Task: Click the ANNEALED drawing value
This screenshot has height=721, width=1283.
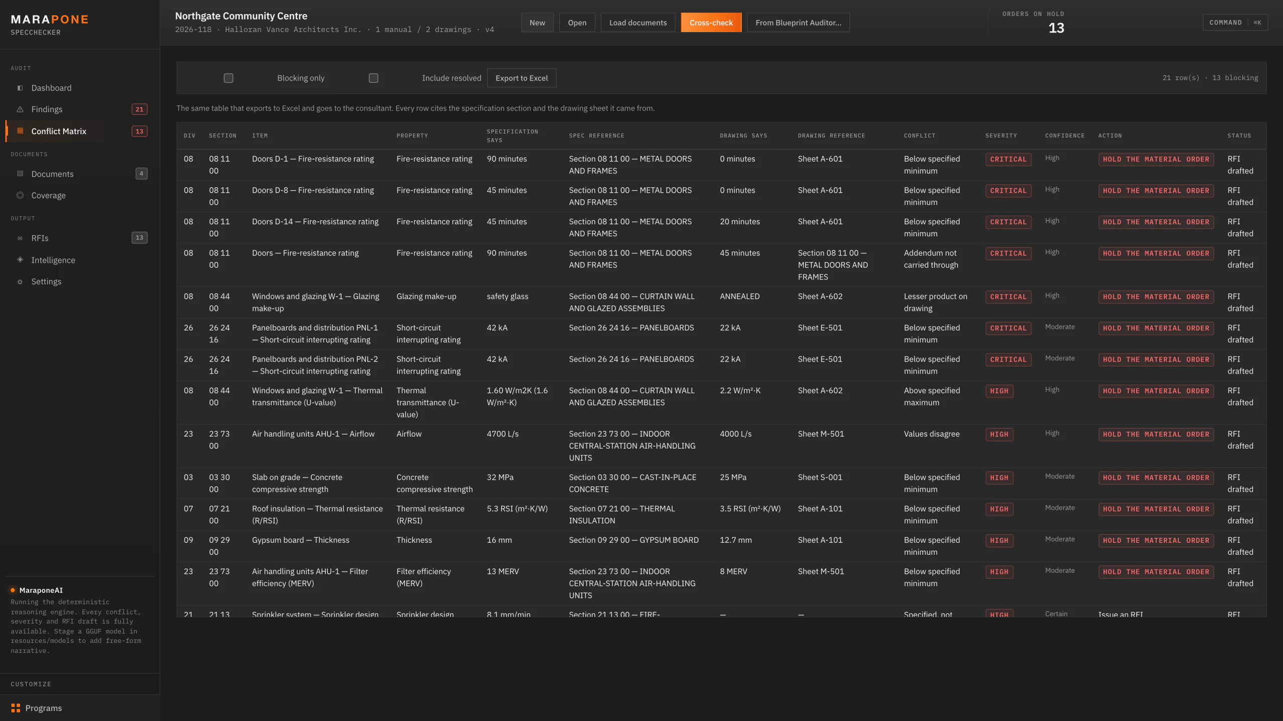Action: (740, 296)
